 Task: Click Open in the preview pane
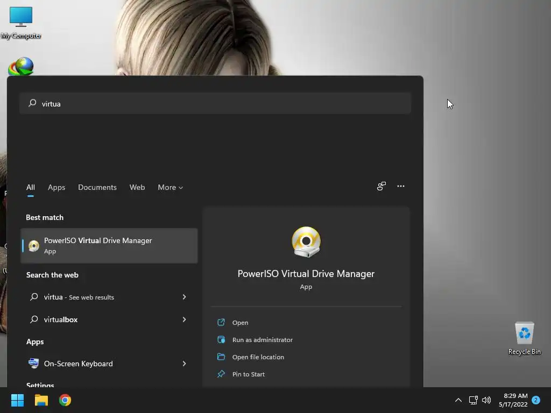(x=241, y=323)
